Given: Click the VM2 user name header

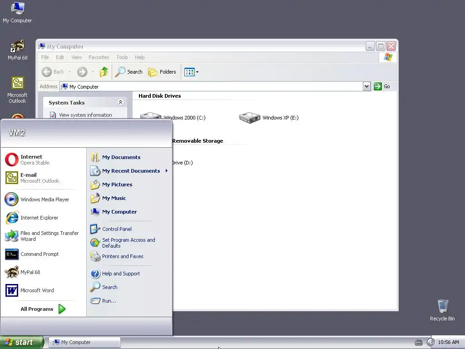Looking at the screenshot, I should pyautogui.click(x=17, y=133).
